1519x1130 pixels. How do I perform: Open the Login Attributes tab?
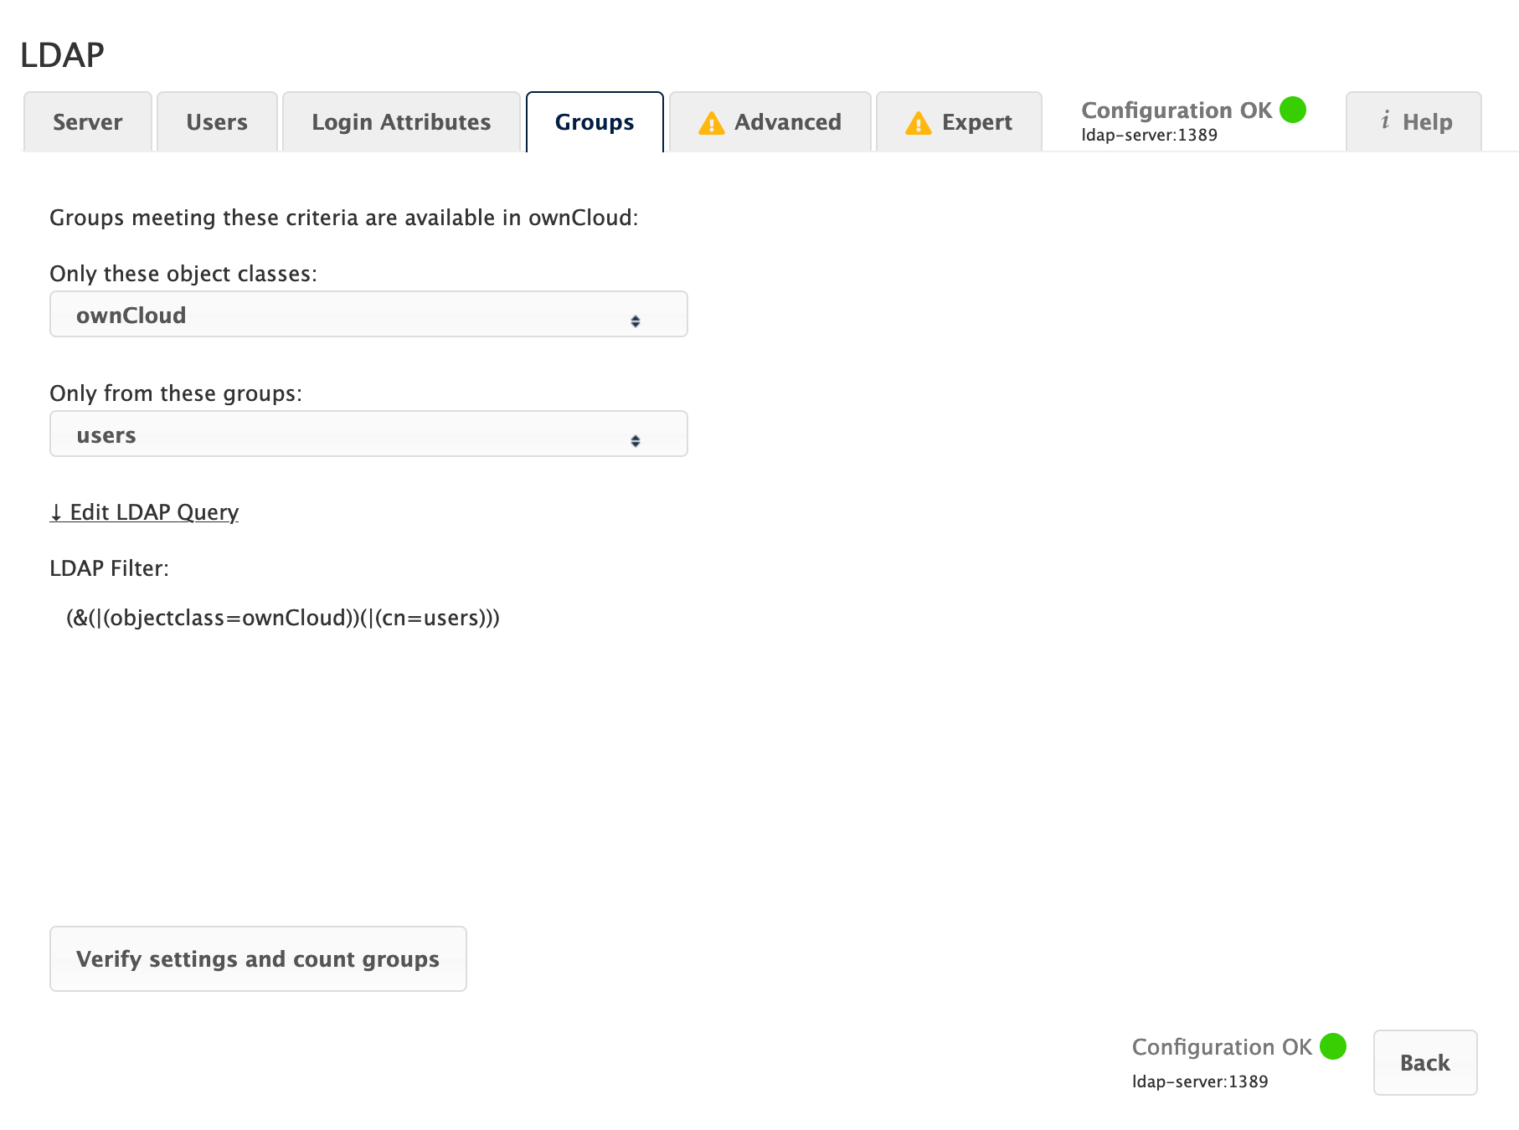(x=401, y=121)
